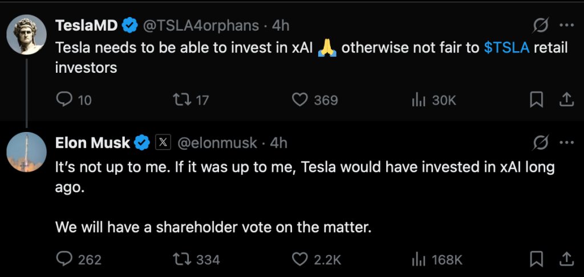Click the $TSLA cashtag link
This screenshot has height=277, width=584.
(506, 48)
